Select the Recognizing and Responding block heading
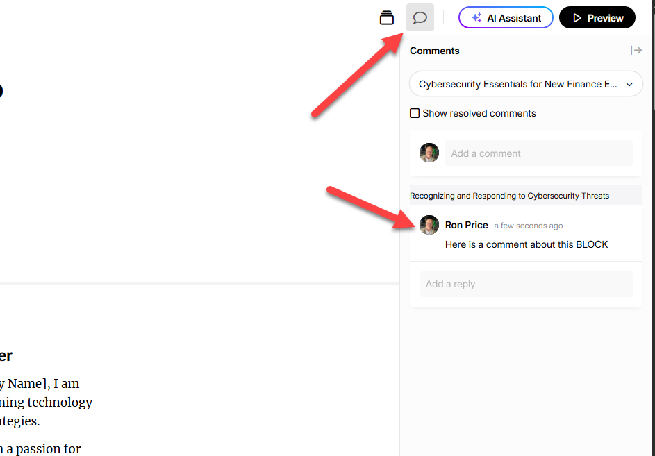Screen dimensions: 655x456 click(509, 196)
